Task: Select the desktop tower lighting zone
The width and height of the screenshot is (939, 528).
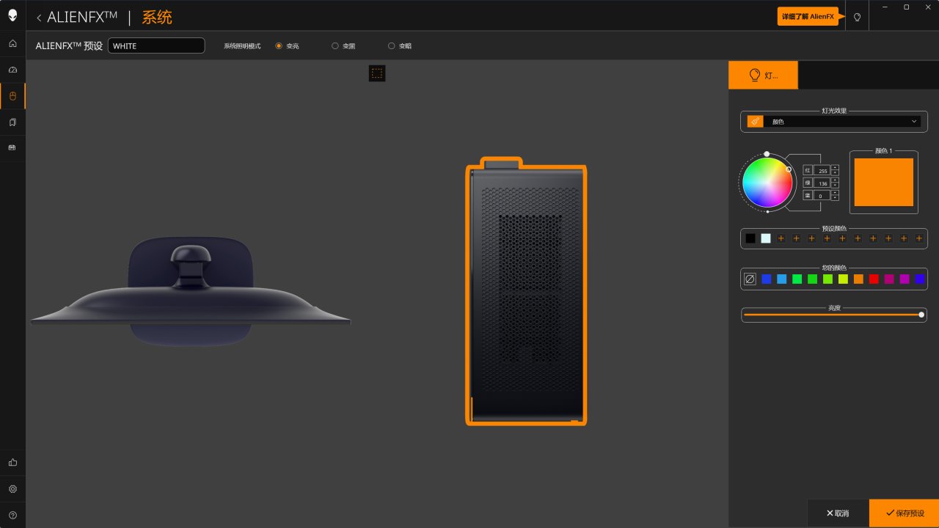Action: tap(526, 291)
